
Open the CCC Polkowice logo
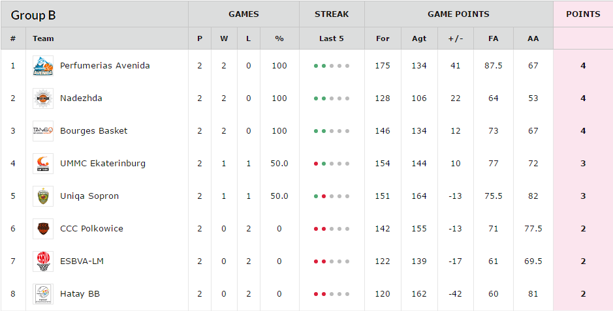click(43, 229)
